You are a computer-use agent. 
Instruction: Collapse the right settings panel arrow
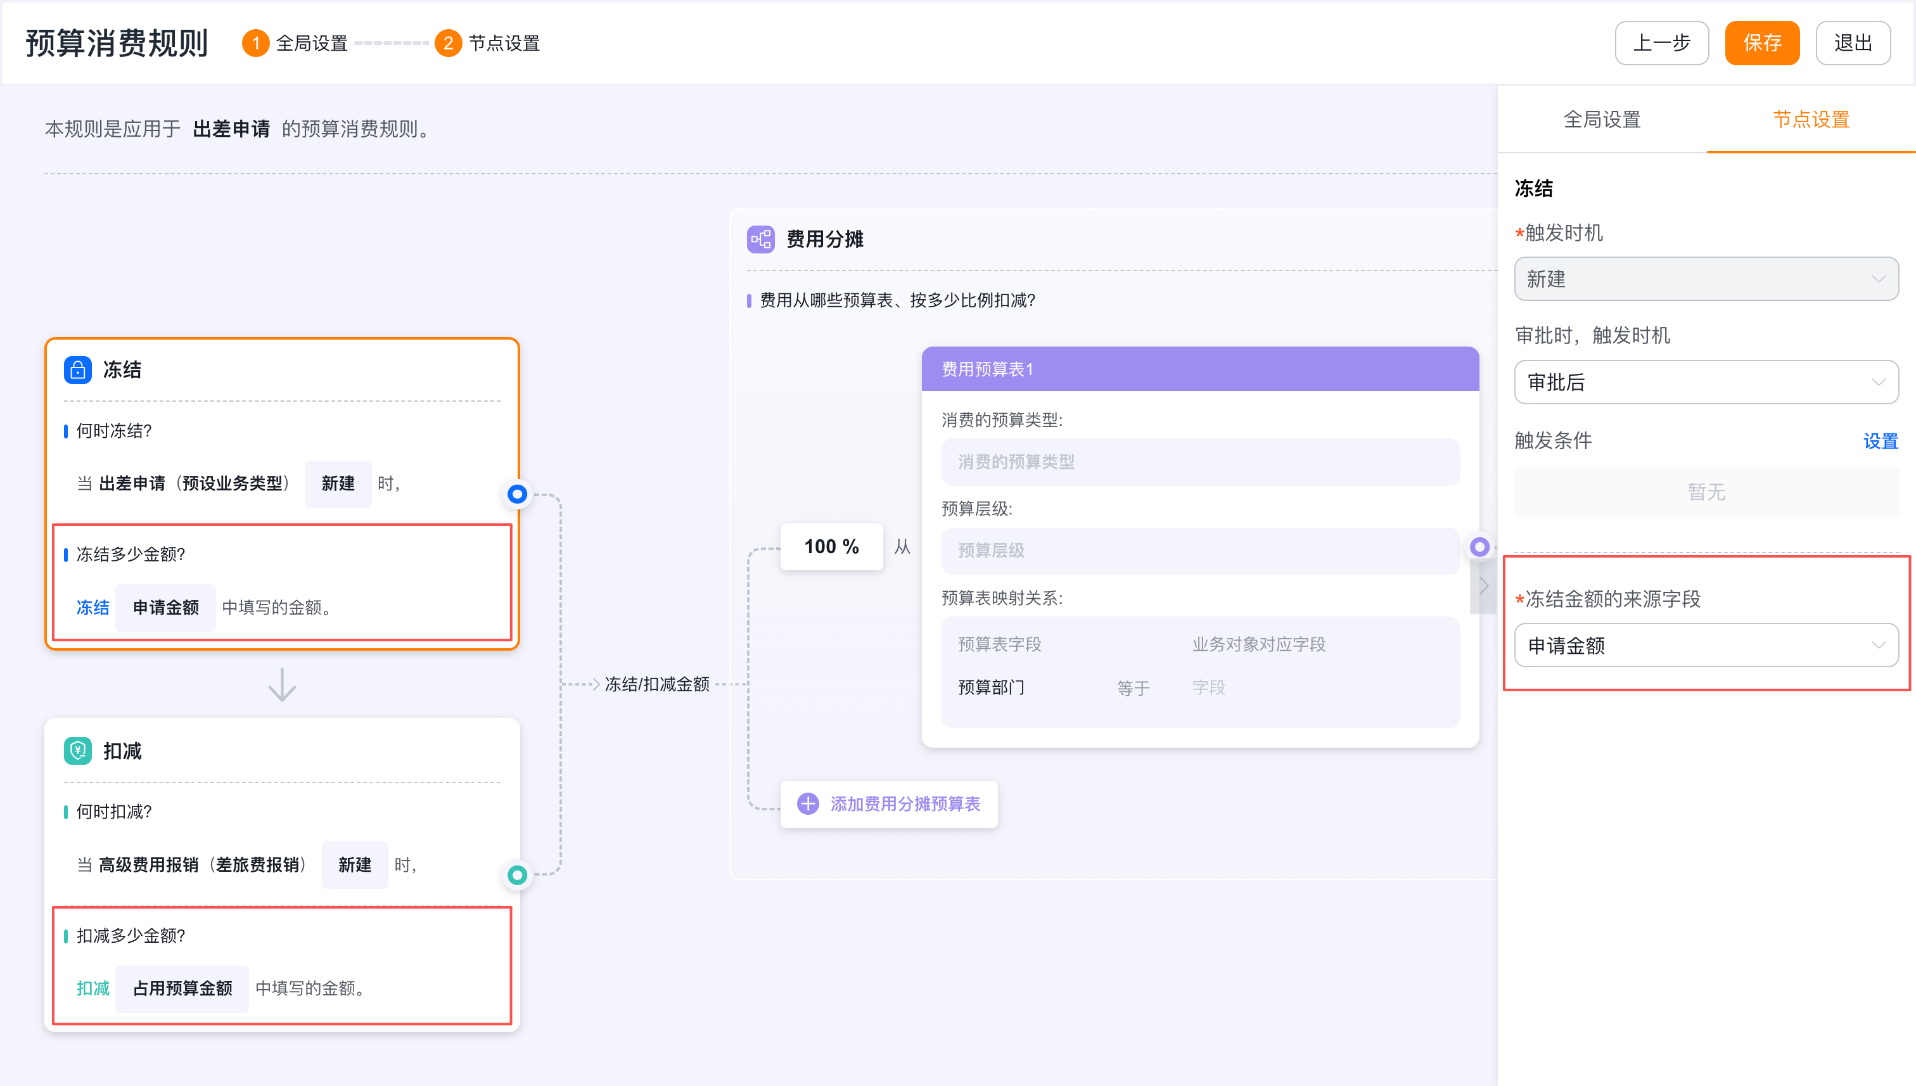[x=1483, y=585]
